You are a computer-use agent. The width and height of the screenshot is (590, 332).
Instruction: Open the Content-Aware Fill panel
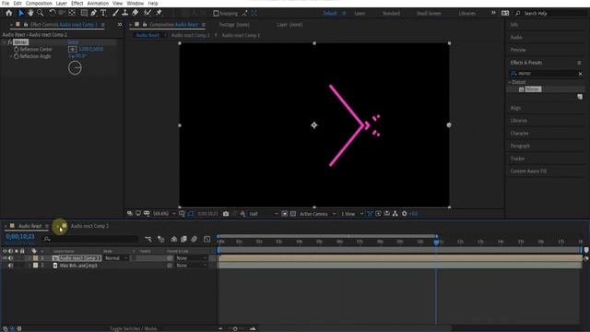pyautogui.click(x=528, y=172)
